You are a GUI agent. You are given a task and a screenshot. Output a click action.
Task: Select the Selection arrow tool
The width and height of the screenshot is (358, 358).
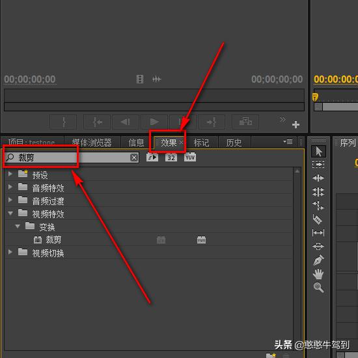click(x=318, y=151)
